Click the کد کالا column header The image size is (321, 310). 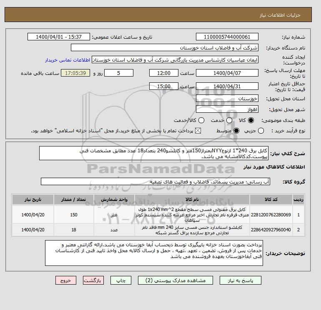tap(271, 199)
